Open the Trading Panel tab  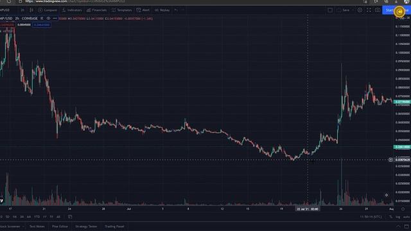click(x=114, y=227)
